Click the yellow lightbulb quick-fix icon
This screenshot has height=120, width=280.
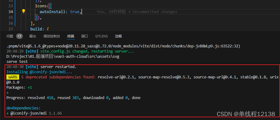tap(23, 11)
